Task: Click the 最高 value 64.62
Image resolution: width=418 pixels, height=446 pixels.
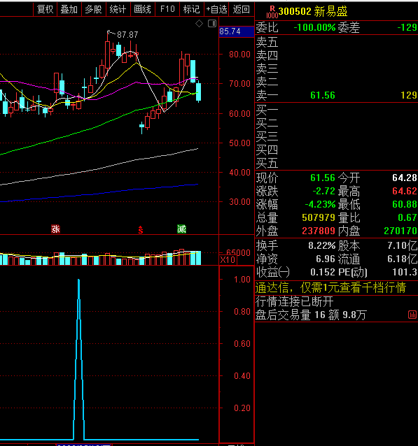Action: tap(405, 191)
